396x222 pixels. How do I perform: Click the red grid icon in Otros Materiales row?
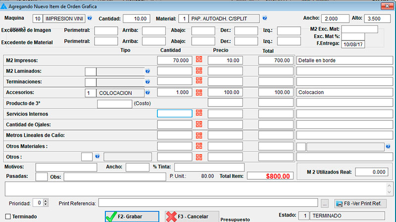[199, 146]
